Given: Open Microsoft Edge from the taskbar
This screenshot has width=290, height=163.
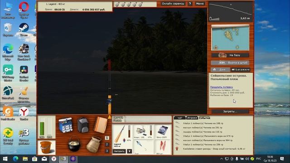Looking at the screenshot, I should pos(15,159).
